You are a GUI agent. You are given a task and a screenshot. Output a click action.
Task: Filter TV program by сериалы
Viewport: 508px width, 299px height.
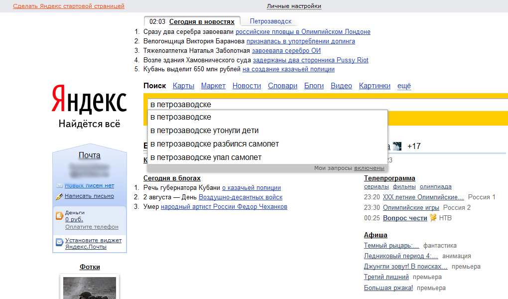(x=377, y=186)
